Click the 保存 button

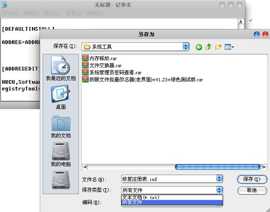252,179
